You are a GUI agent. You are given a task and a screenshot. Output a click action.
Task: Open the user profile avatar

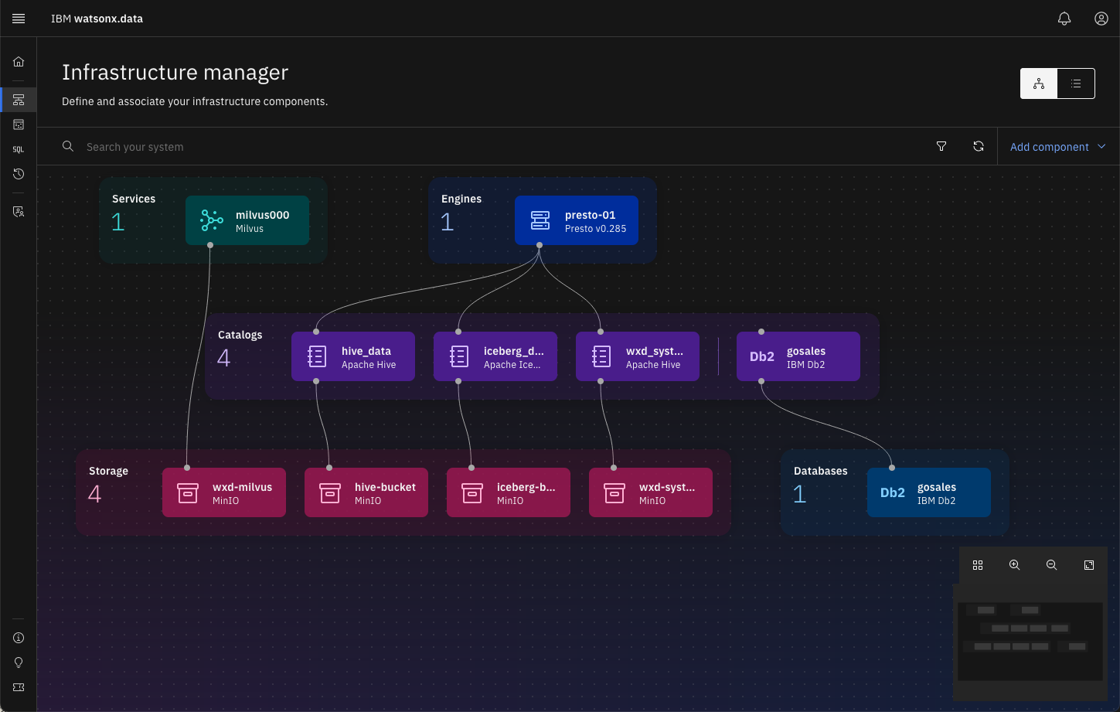[x=1101, y=19]
